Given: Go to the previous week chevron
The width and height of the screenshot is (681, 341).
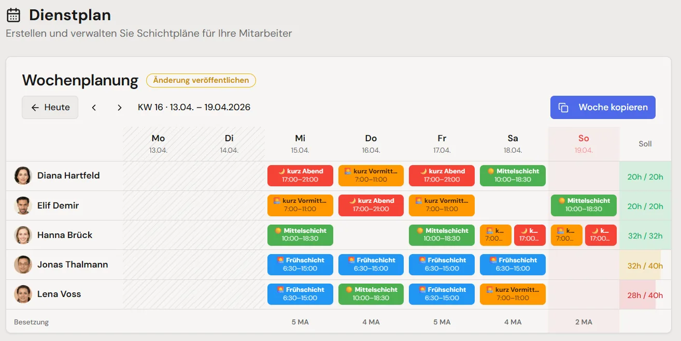Looking at the screenshot, I should click(94, 108).
